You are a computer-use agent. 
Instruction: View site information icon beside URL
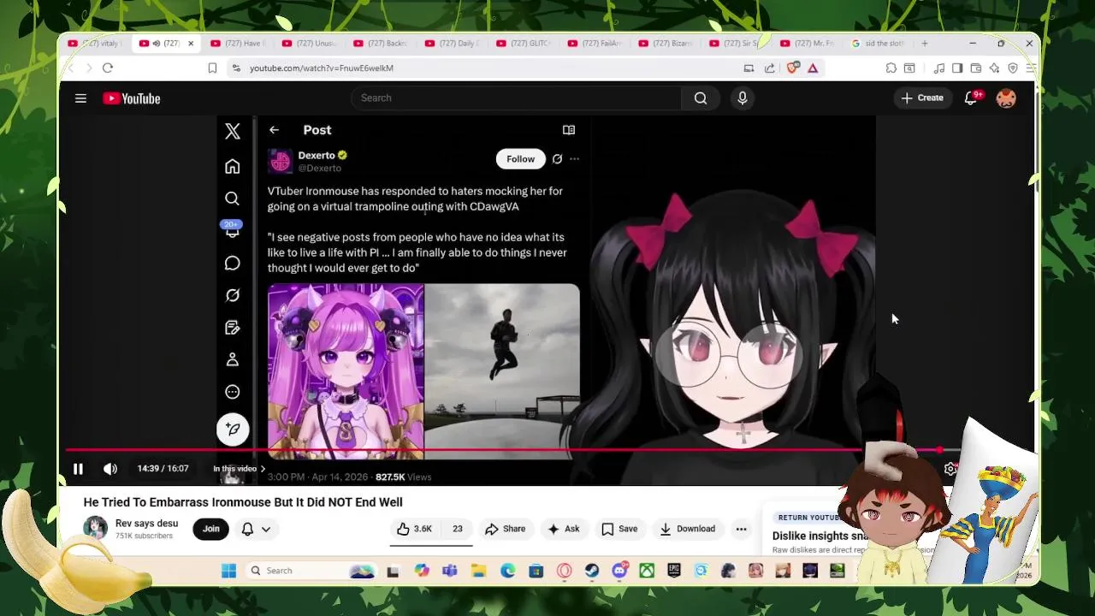tap(236, 68)
